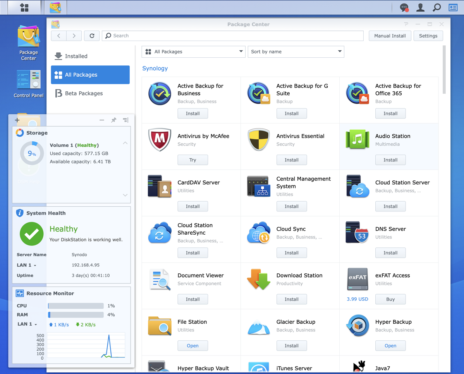Click the Antivirus Essential shield icon

tap(259, 140)
